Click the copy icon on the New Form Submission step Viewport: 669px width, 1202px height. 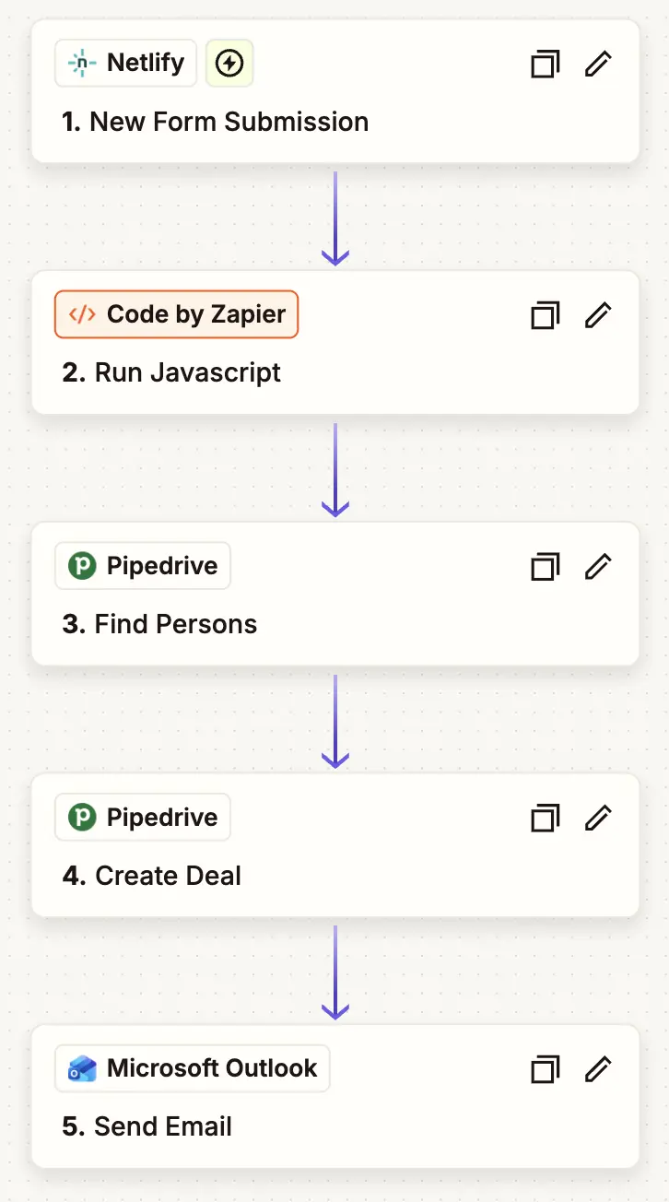click(x=545, y=64)
